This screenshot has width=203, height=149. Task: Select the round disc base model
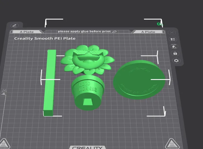pos(139,80)
